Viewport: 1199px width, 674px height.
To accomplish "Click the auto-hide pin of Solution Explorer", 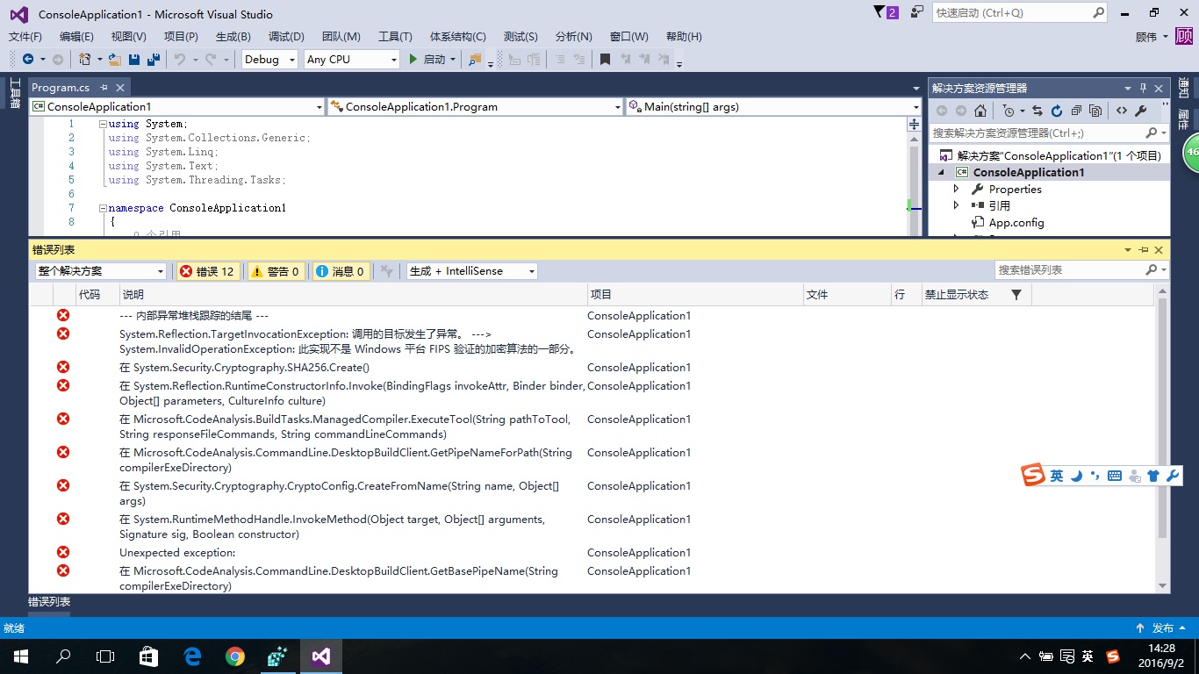I will 1143,88.
